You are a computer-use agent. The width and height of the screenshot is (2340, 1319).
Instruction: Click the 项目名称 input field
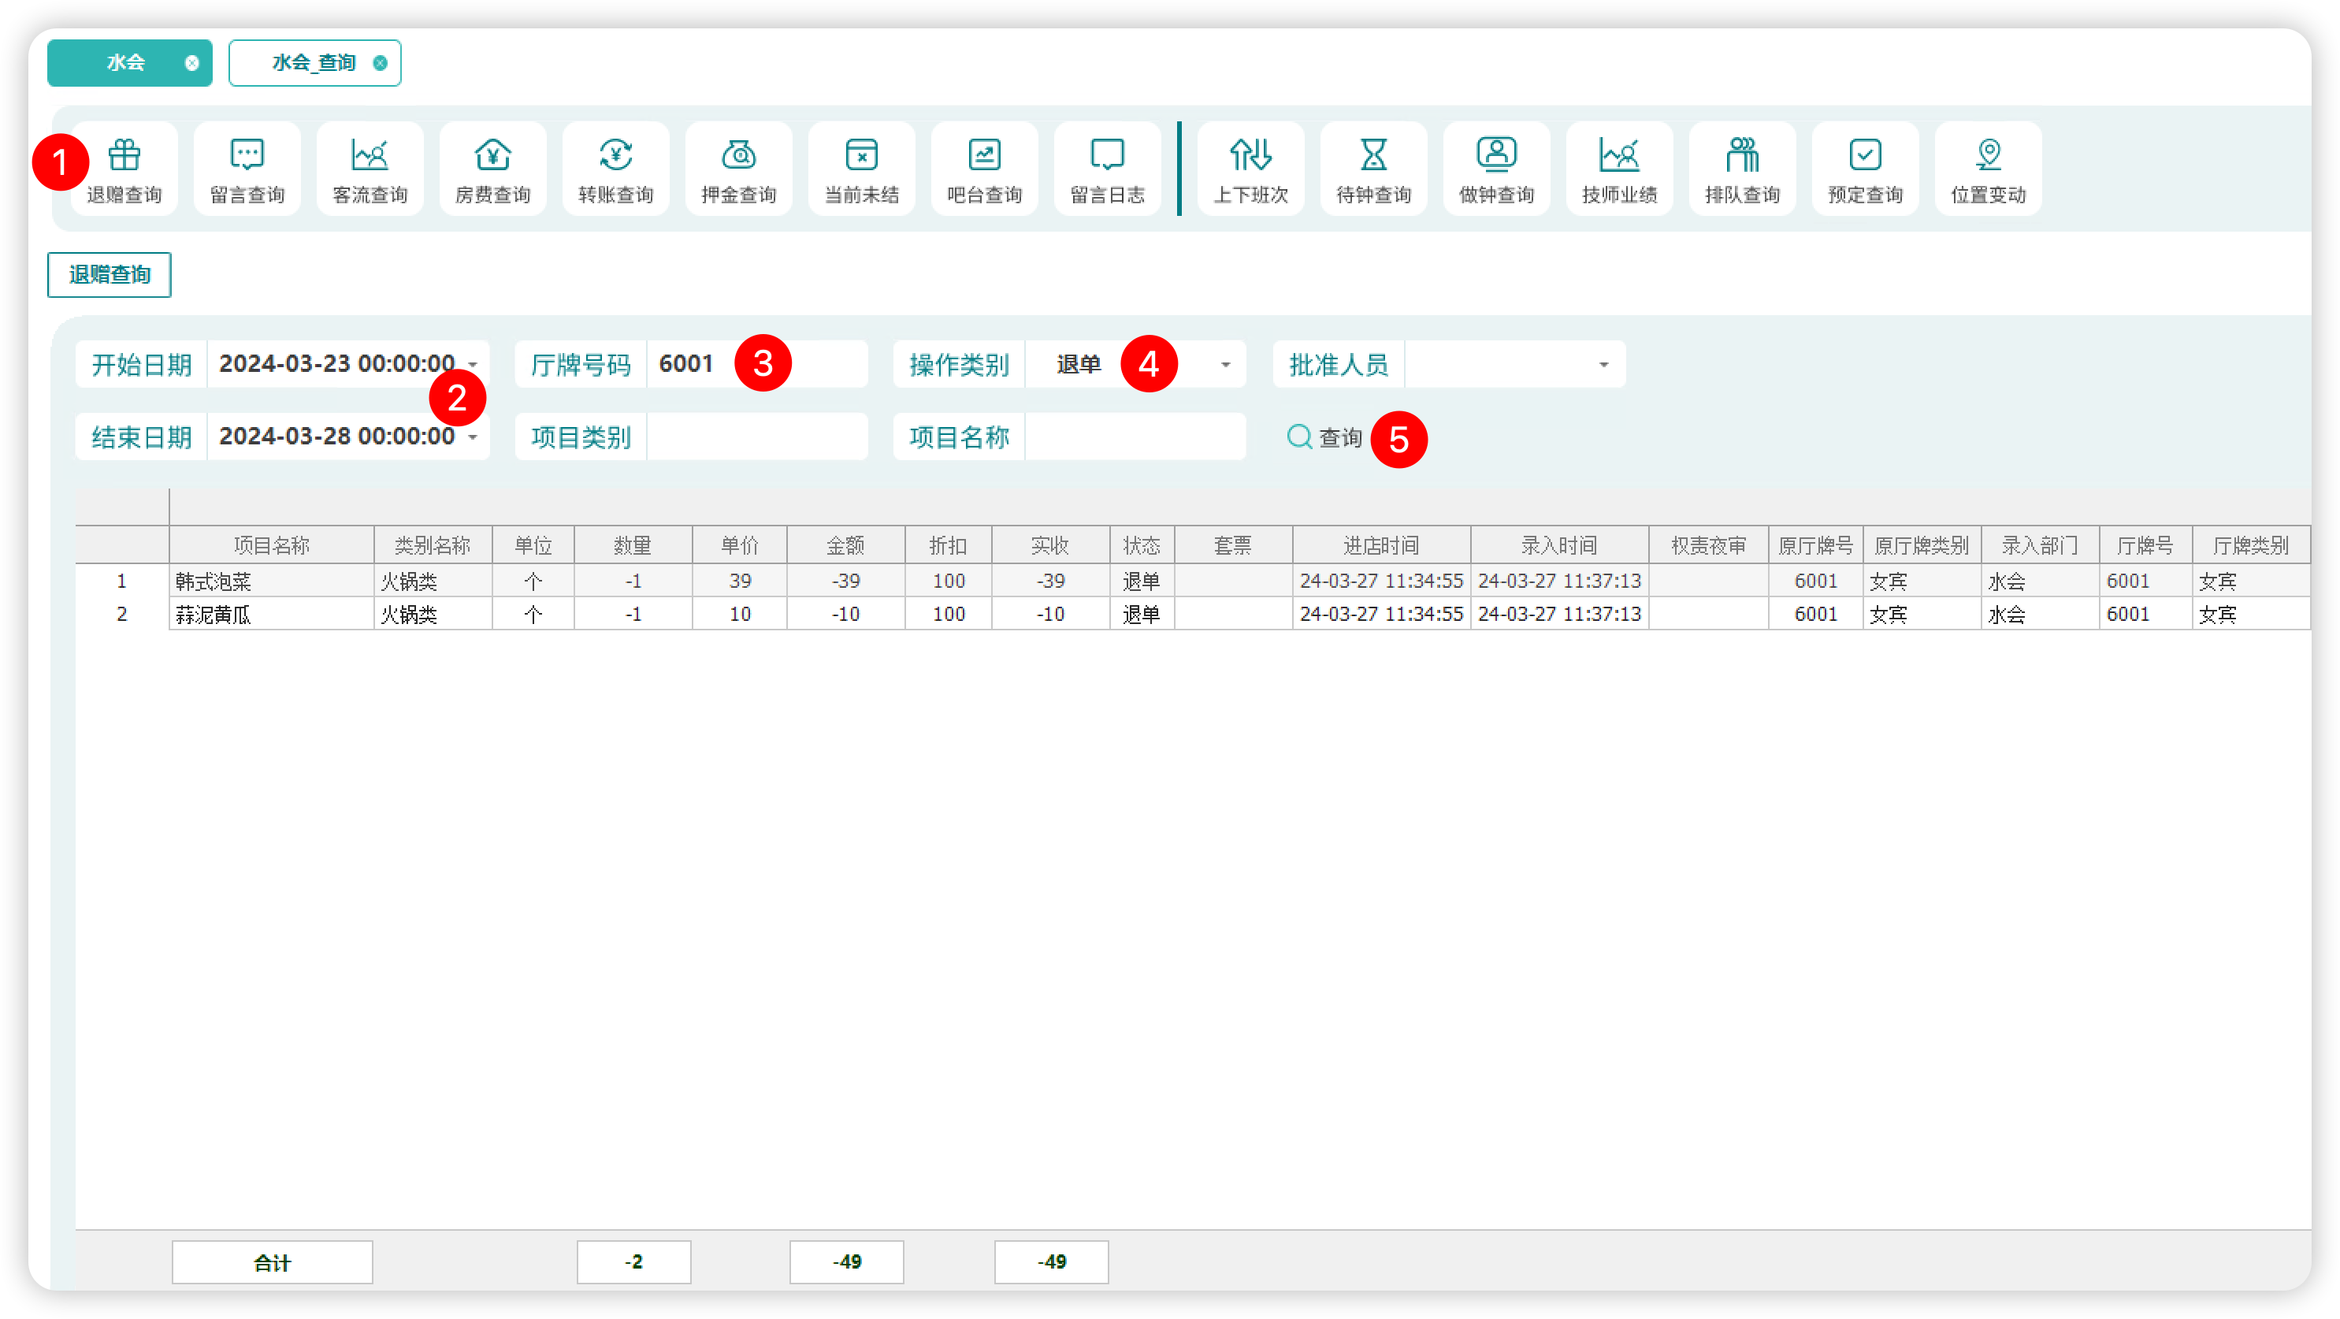1135,437
